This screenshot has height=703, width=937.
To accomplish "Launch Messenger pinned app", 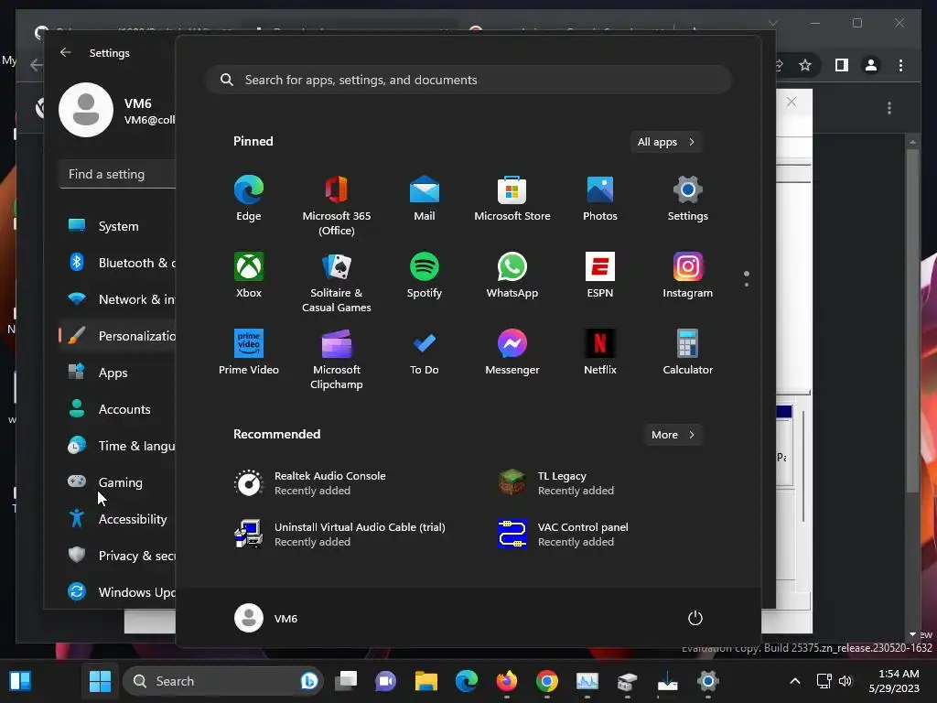I will pos(512,351).
